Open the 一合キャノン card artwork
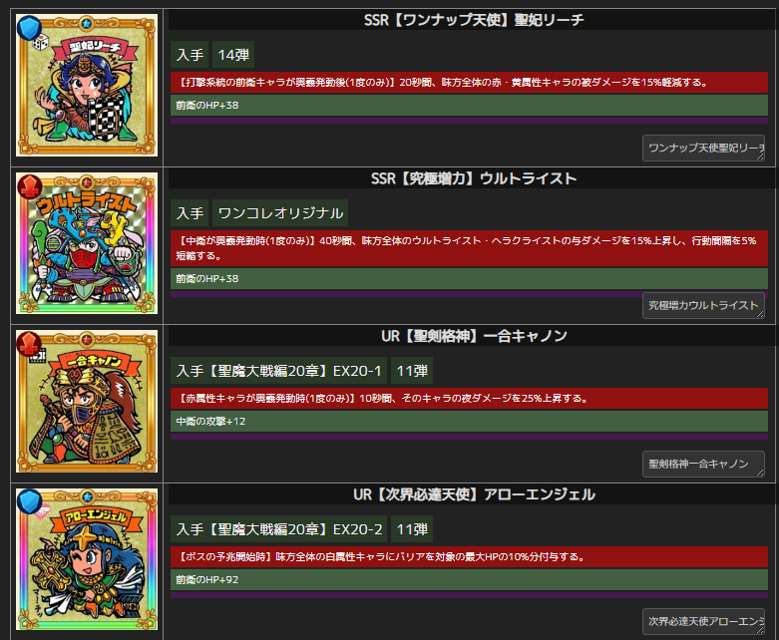The height and width of the screenshot is (640, 779). click(x=87, y=401)
